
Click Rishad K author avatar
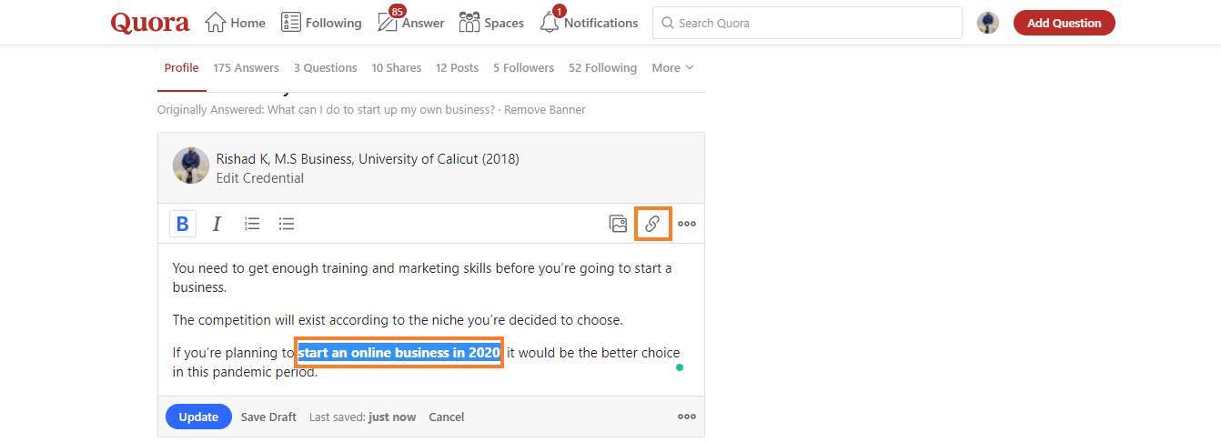pyautogui.click(x=191, y=166)
